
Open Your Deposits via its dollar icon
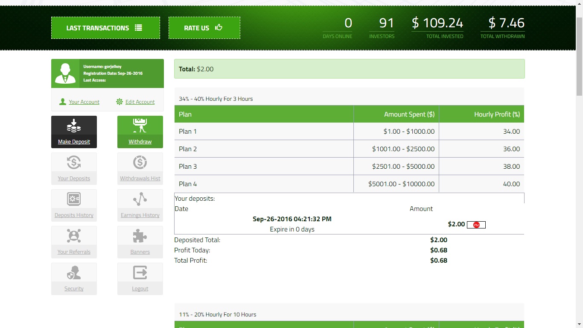[x=74, y=163]
